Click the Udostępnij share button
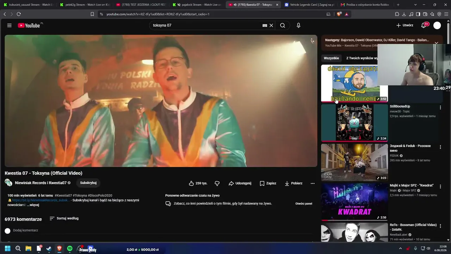The image size is (451, 254). [240, 183]
